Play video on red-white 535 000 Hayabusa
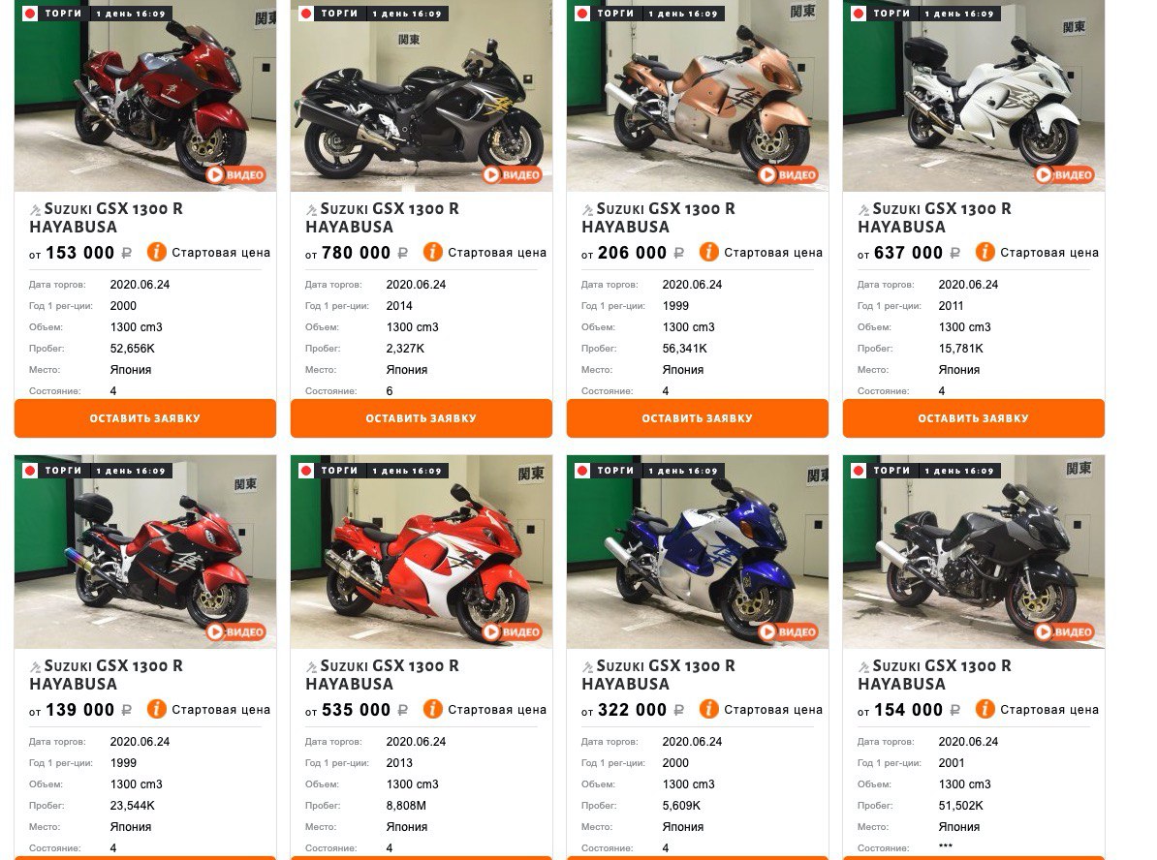Viewport: 1157px width, 860px height. pos(512,632)
